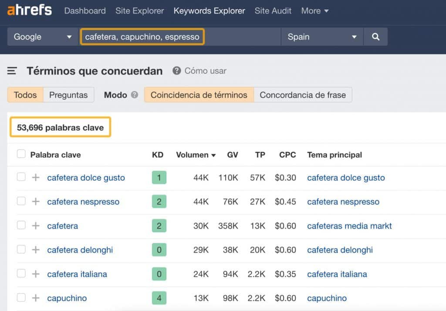Check the cafetera nespresso row checkbox
The width and height of the screenshot is (446, 311).
point(21,201)
